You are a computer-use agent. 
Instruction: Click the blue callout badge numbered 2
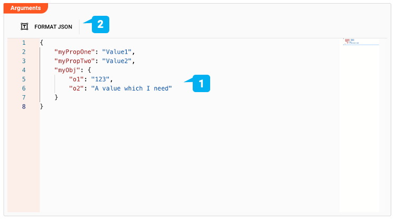click(100, 24)
